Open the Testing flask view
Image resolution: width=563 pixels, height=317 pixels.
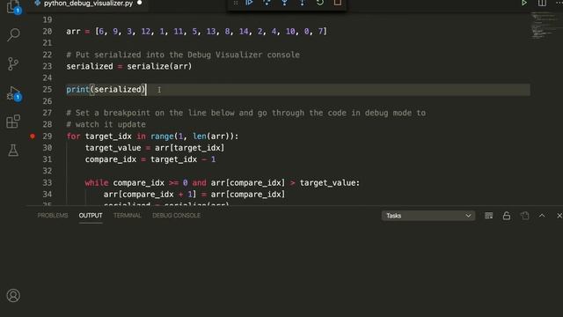point(13,151)
